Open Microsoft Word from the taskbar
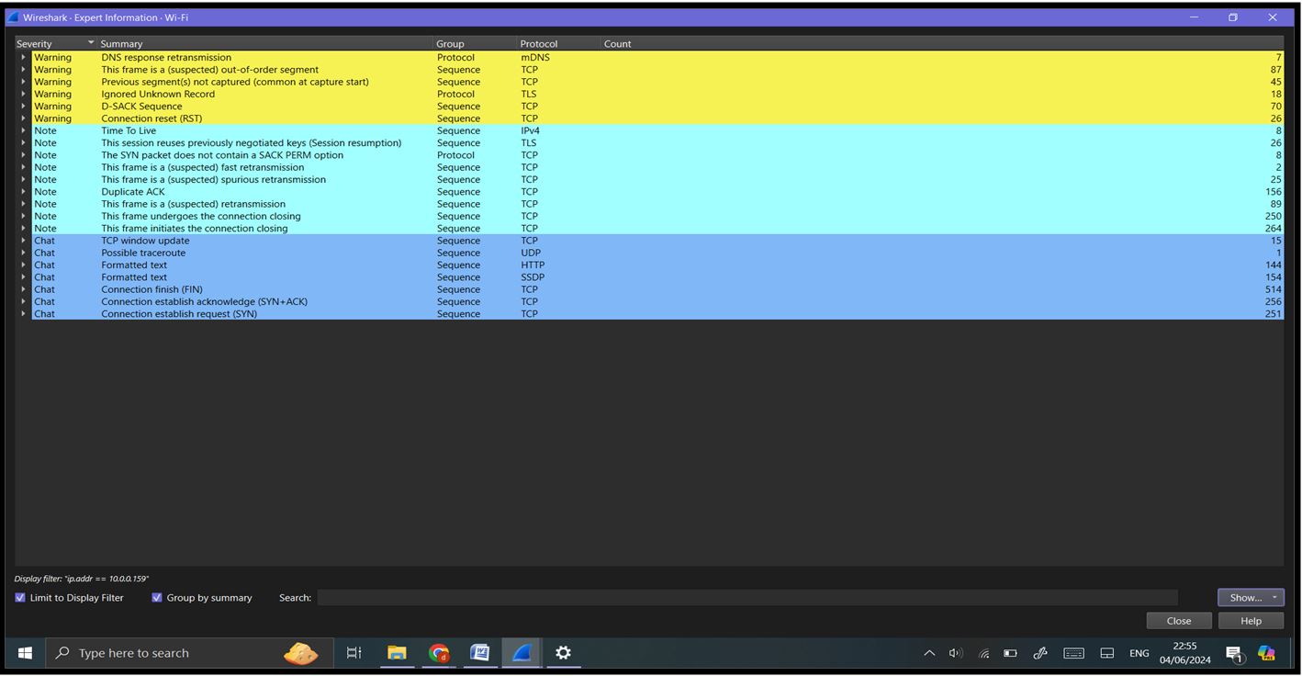Image resolution: width=1302 pixels, height=676 pixels. click(x=478, y=653)
